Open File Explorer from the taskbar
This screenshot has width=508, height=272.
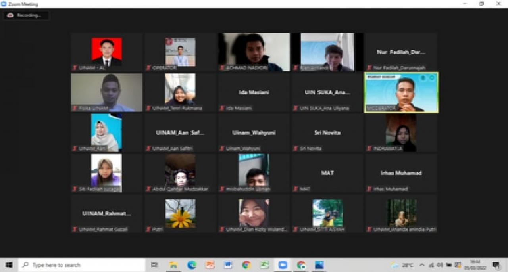(x=172, y=264)
